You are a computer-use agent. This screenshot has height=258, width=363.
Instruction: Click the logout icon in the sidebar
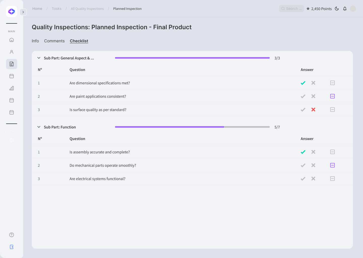coord(12,247)
